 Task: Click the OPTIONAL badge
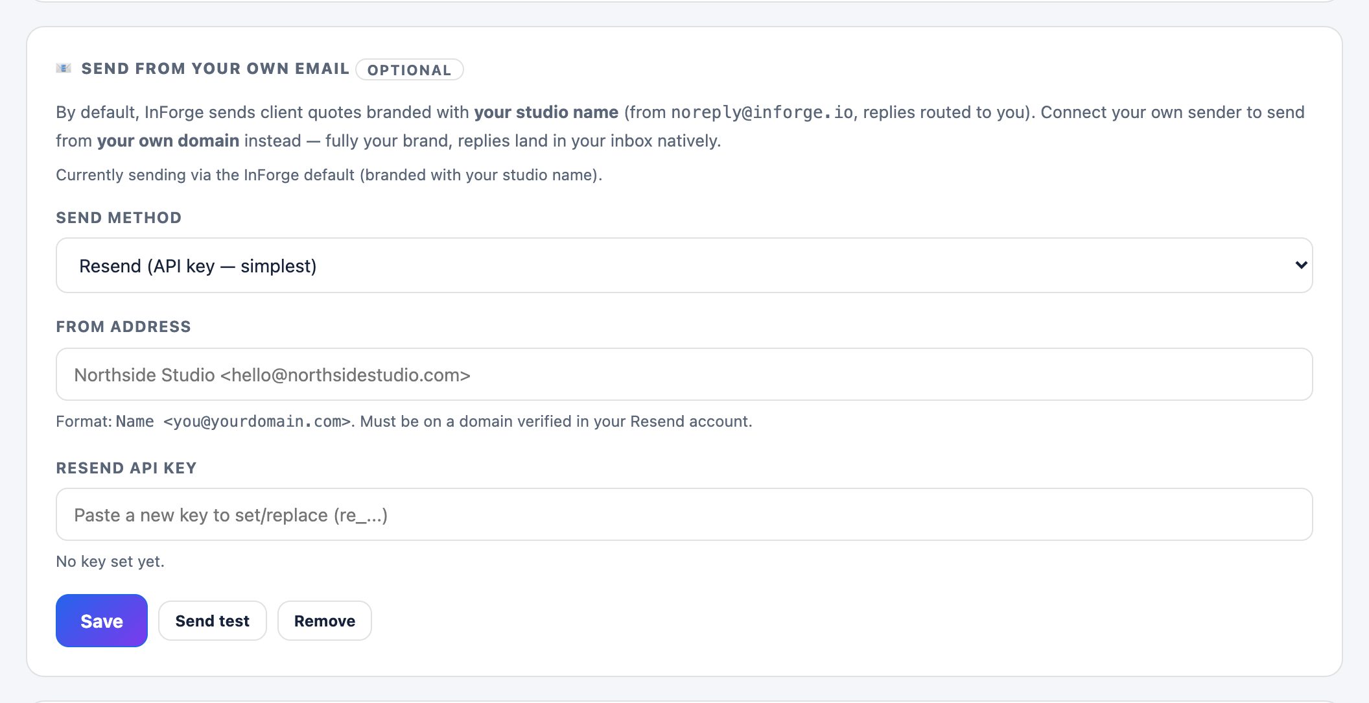point(410,70)
